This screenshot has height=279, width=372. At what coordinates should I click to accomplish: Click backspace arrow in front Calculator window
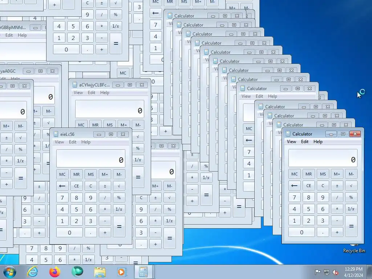pyautogui.click(x=294, y=186)
